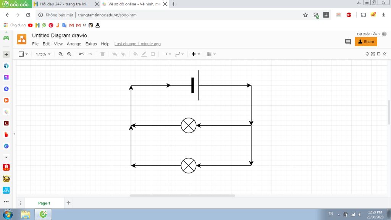
Task: Click the fullscreen fit icon in toolbar
Action: point(373,54)
